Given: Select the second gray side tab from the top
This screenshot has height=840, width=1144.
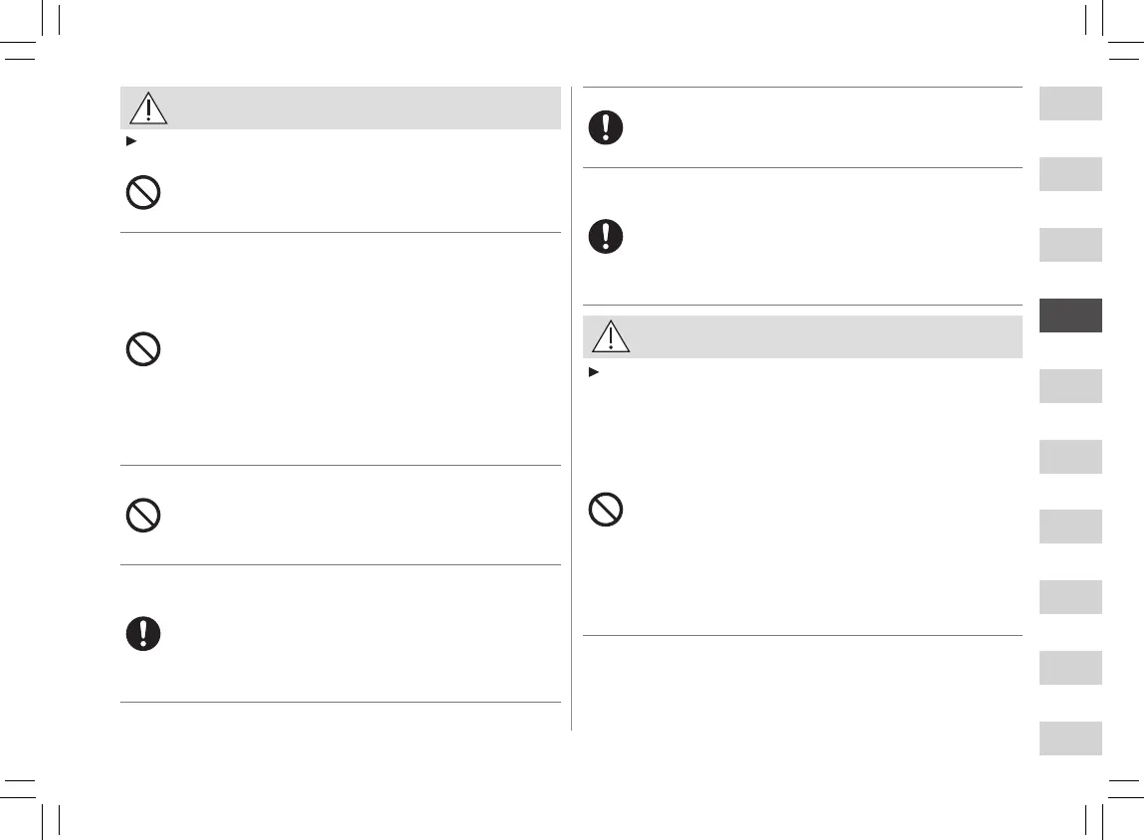Looking at the screenshot, I should [x=1070, y=174].
